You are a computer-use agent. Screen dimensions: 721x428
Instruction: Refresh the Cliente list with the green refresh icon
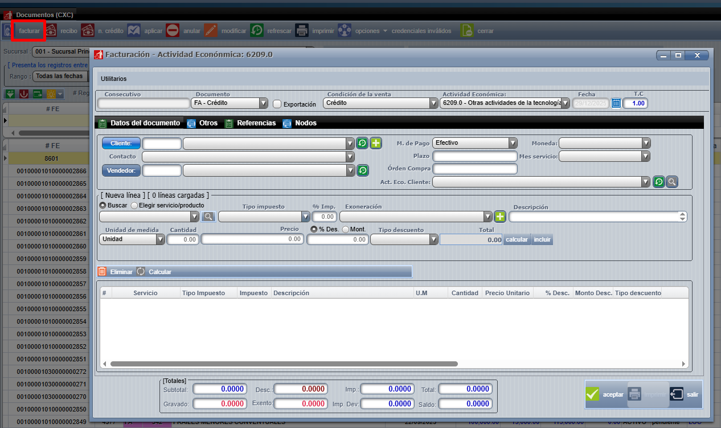pos(363,143)
